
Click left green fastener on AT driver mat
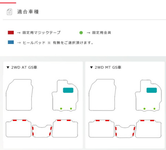[x=61, y=109]
